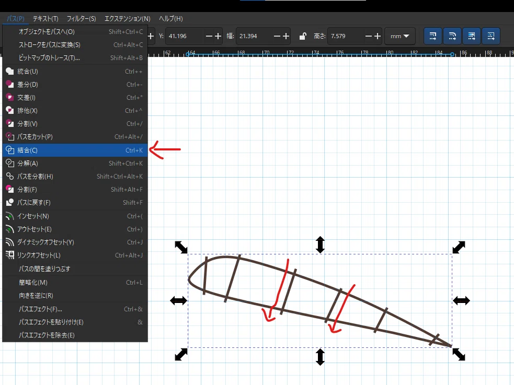Choose 簡略化(M) simplify

[x=75, y=283]
